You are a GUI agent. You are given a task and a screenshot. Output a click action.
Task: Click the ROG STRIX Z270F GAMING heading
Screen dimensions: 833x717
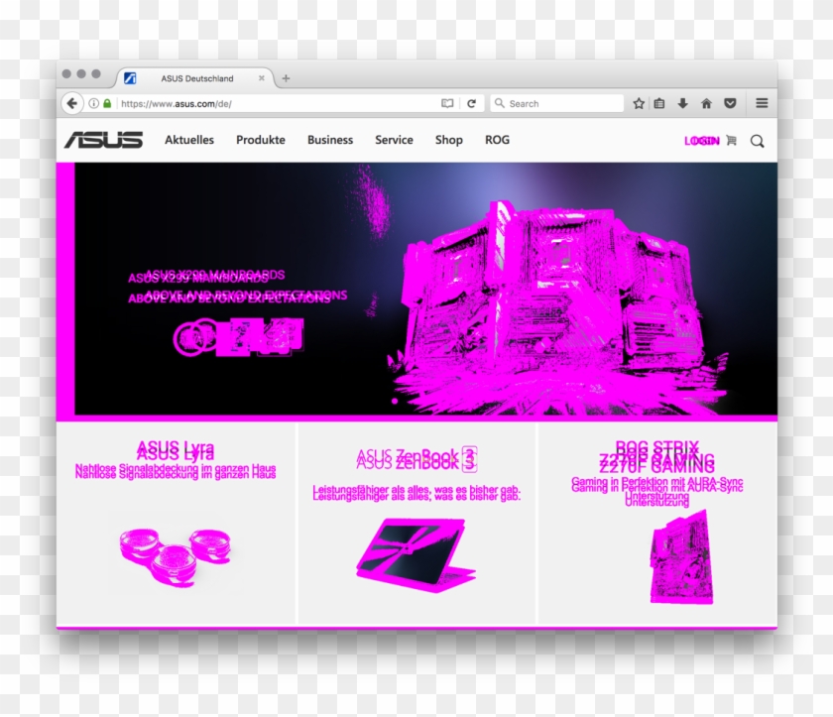click(657, 456)
